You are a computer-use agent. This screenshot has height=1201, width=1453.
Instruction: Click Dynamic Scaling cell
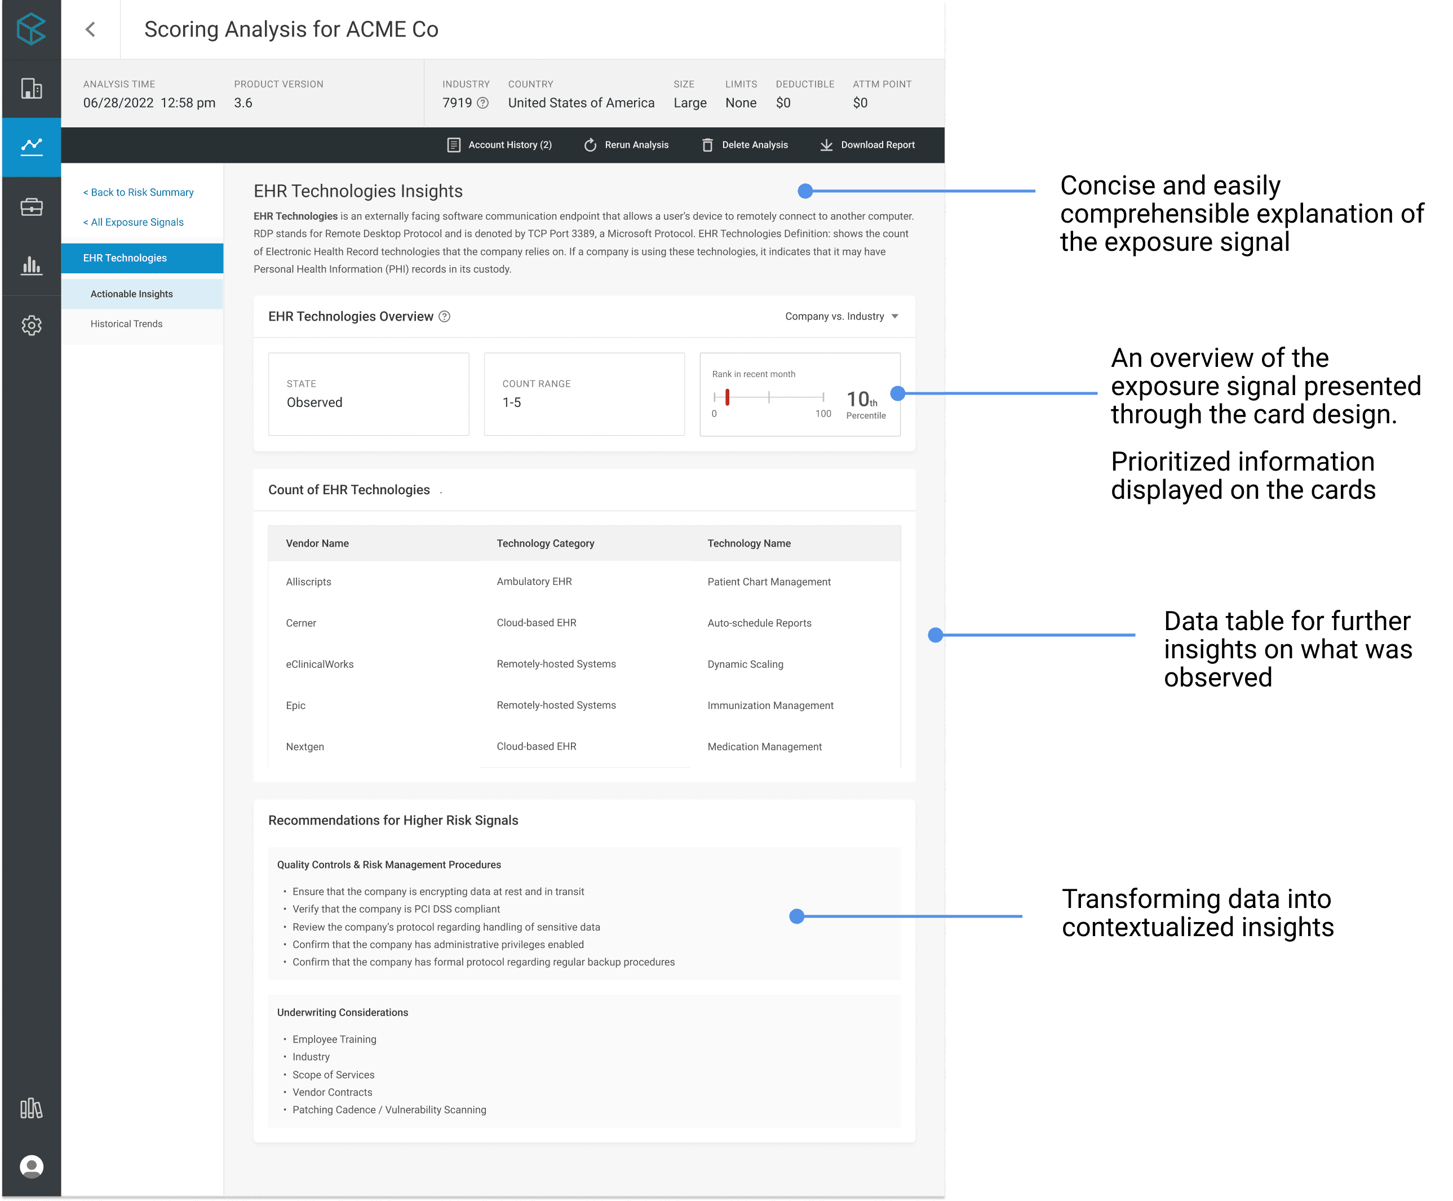(x=745, y=664)
